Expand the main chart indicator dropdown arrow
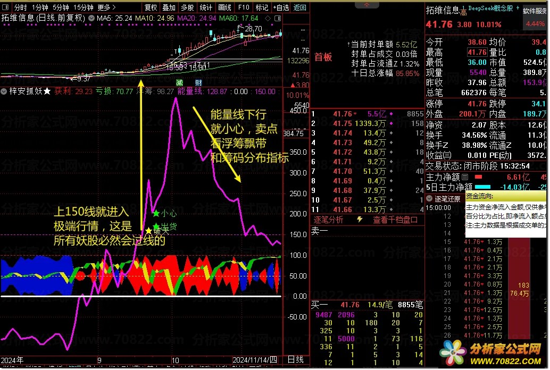 91,18
